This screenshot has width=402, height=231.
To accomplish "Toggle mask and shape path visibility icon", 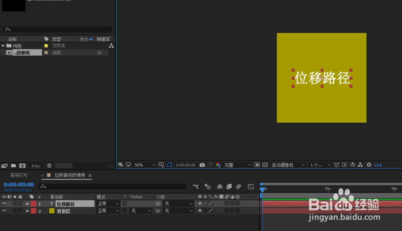I will (x=170, y=165).
